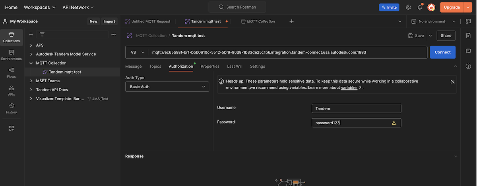Click the Connect button
Image resolution: width=477 pixels, height=186 pixels.
click(x=442, y=52)
